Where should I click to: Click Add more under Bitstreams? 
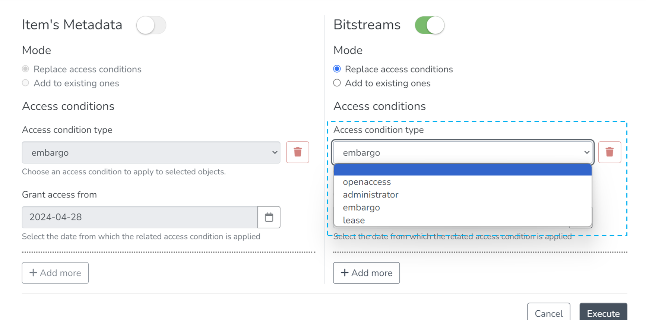[x=366, y=273]
